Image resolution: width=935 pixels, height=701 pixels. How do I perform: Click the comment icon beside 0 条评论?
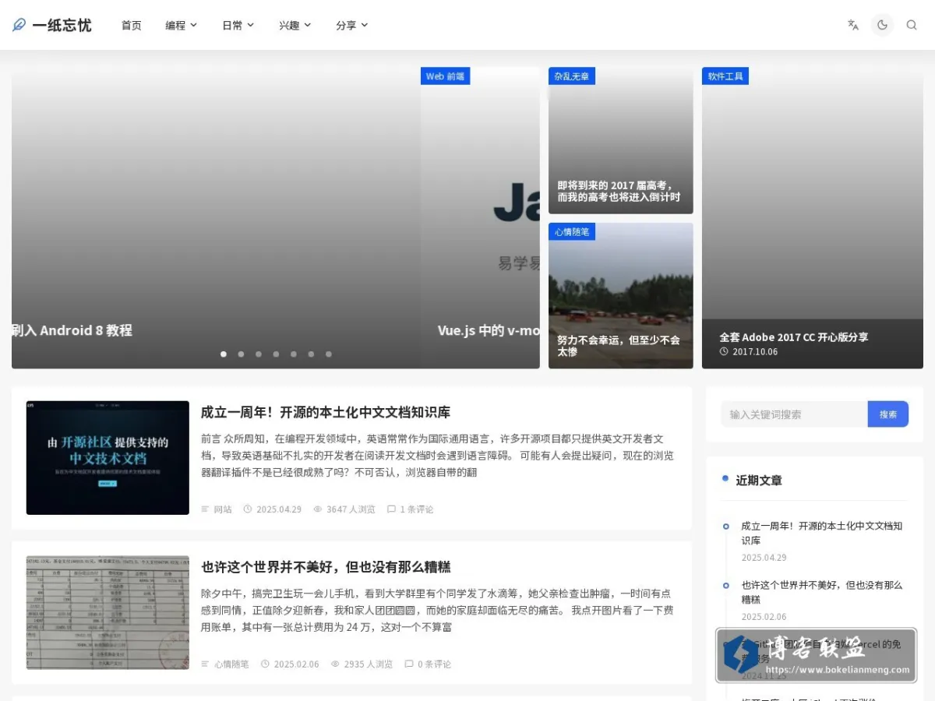point(409,664)
